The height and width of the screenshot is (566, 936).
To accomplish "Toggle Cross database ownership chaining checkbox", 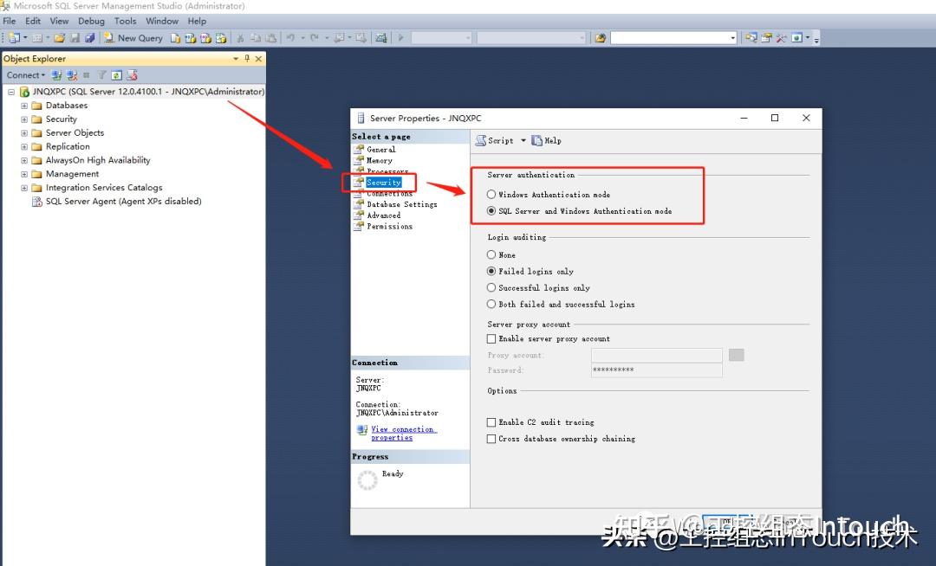I will pyautogui.click(x=491, y=439).
